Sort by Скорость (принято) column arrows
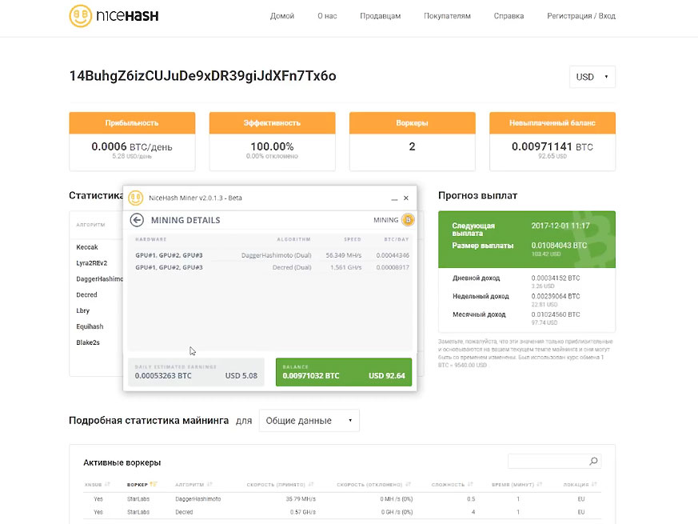This screenshot has width=698, height=524. pos(311,484)
